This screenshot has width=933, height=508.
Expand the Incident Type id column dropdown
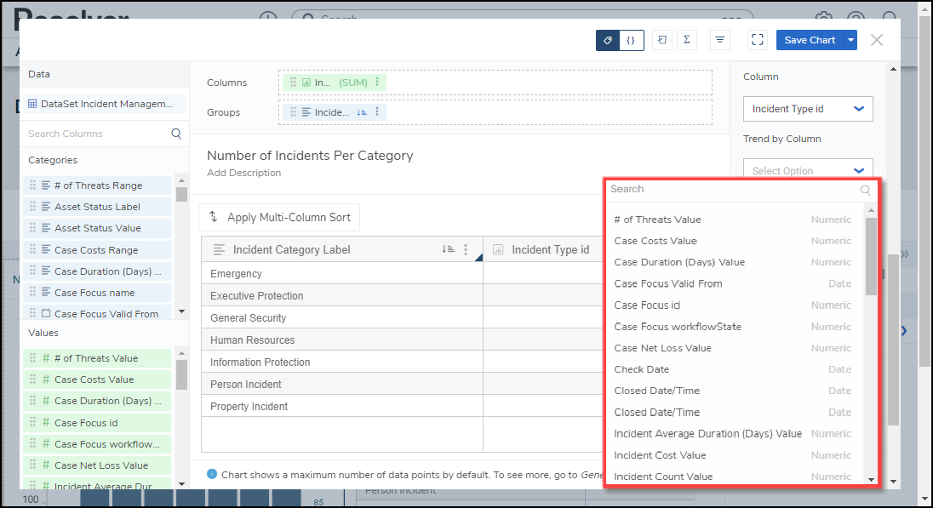pyautogui.click(x=858, y=109)
